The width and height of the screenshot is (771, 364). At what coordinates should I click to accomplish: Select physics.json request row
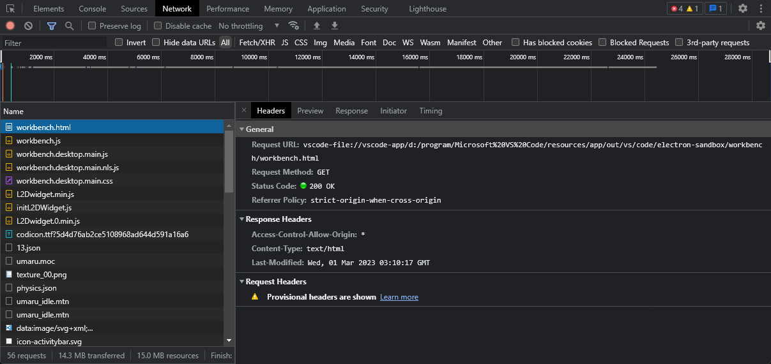tap(112, 288)
